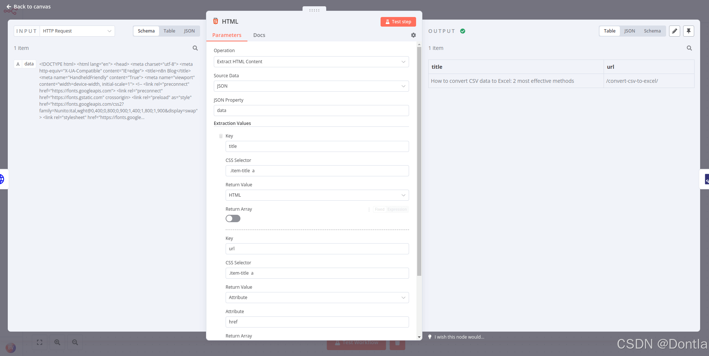Viewport: 709px width, 356px height.
Task: Click the Test Workflow button
Action: (357, 343)
